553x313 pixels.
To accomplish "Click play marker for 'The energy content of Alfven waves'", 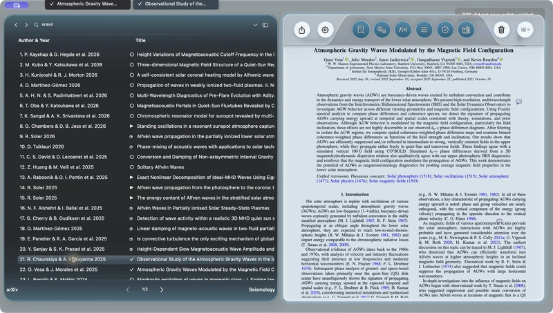I will (x=131, y=198).
